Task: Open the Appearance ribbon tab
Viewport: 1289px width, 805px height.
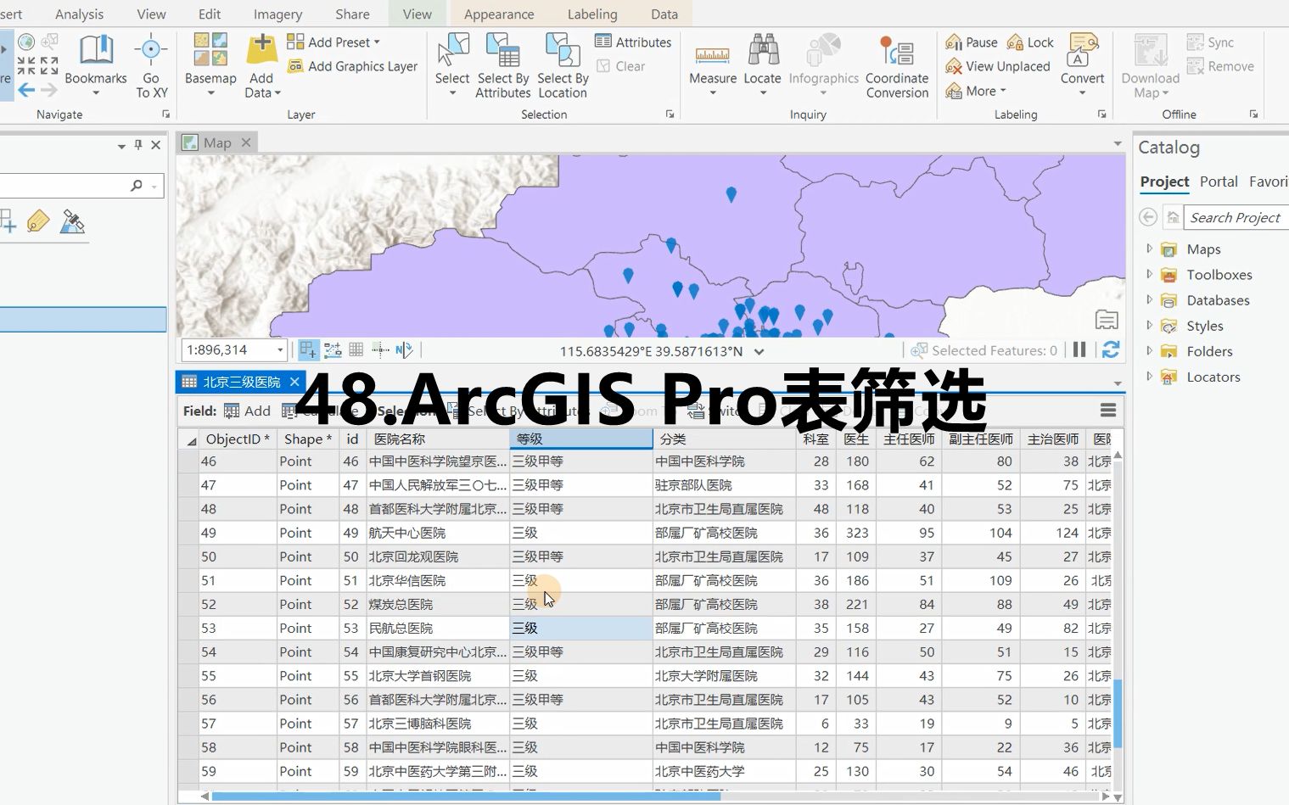Action: pyautogui.click(x=499, y=14)
